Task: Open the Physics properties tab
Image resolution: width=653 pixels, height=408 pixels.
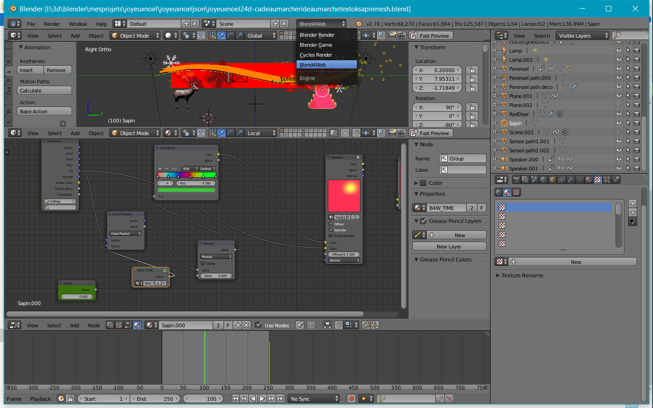Action: [x=616, y=180]
